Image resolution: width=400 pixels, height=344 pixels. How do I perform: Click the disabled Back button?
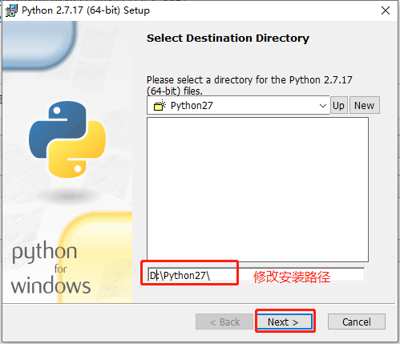224,322
